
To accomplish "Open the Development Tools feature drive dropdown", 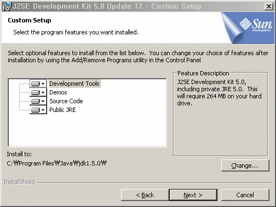I will click(x=38, y=84).
